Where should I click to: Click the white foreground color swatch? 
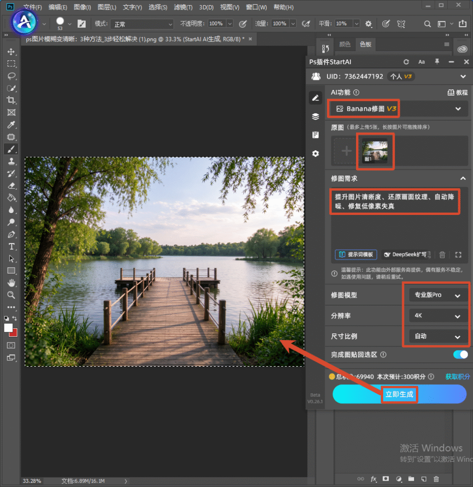9,328
